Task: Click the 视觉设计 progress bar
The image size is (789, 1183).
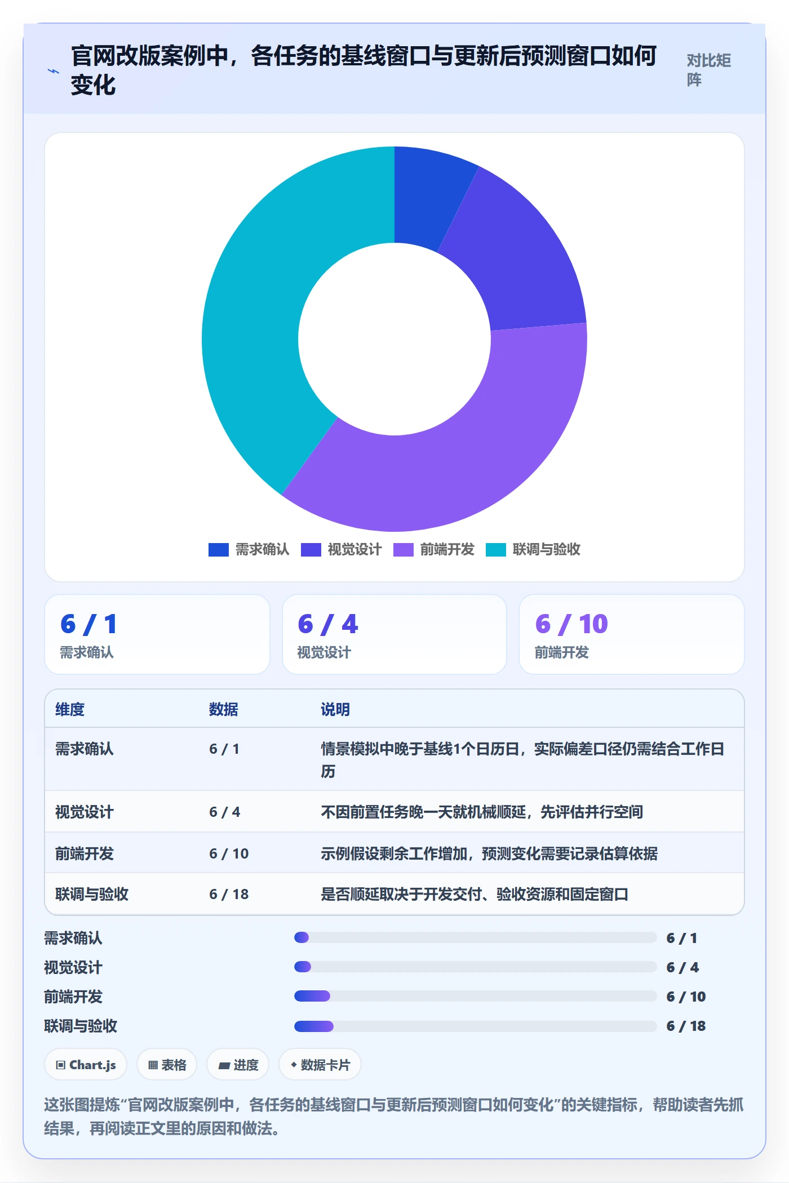Action: point(475,967)
